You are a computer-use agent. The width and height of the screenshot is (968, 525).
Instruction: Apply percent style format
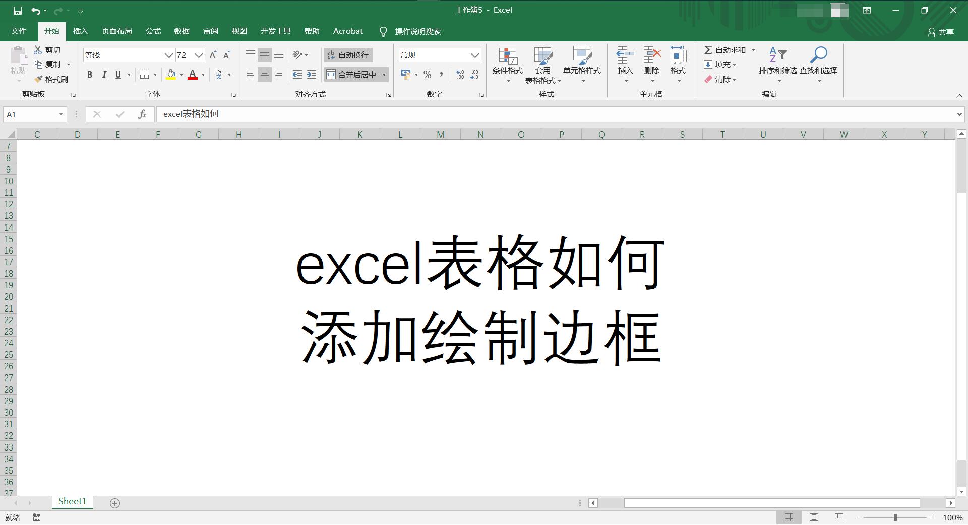coord(428,74)
